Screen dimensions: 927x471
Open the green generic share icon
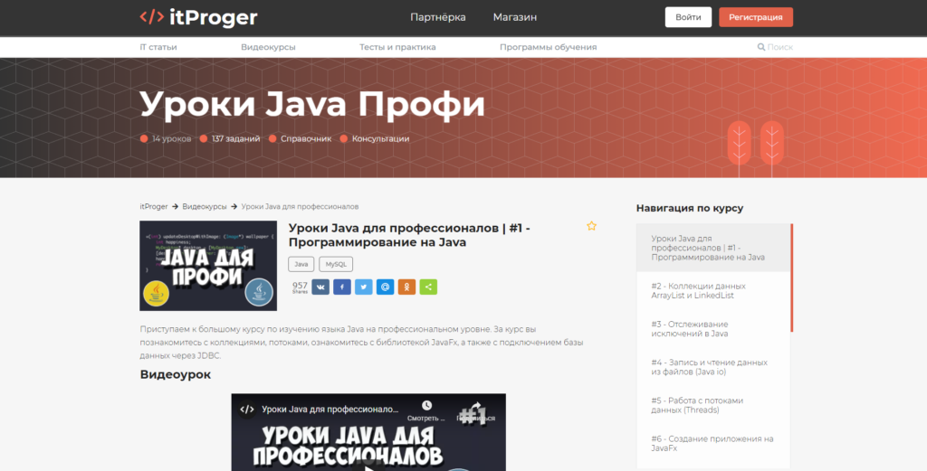click(x=429, y=287)
